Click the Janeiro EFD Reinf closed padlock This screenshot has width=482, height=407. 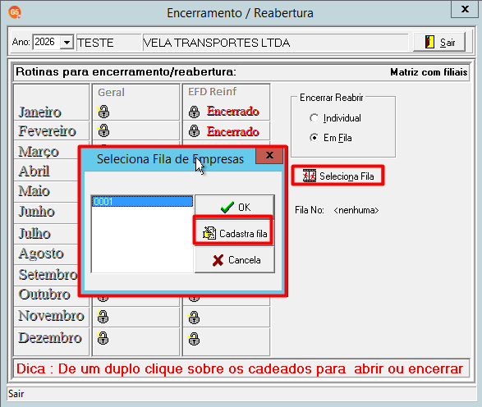pos(194,112)
